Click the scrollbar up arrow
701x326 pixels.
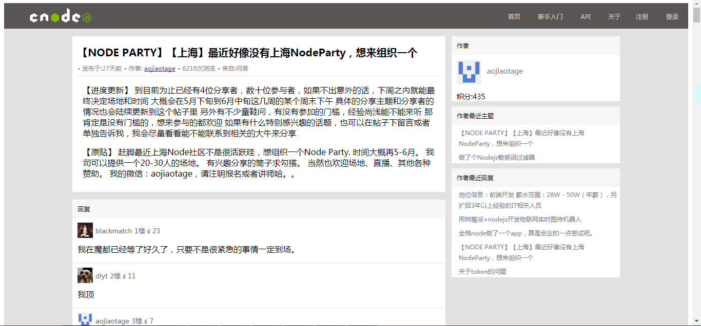696,4
